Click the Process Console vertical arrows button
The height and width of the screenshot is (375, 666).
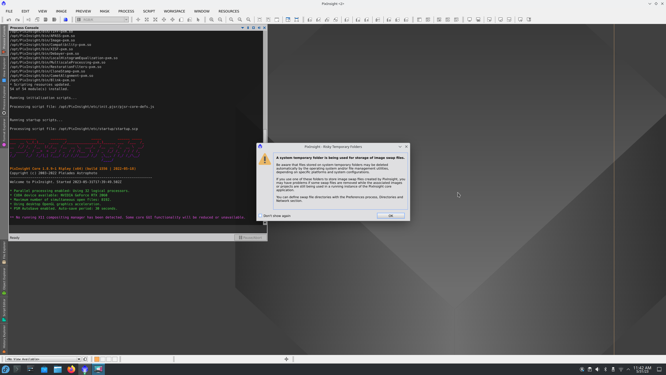click(x=248, y=28)
